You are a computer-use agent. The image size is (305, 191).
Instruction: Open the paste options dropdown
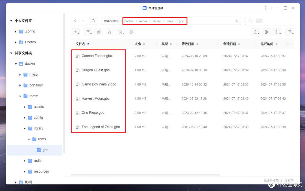tap(121, 32)
